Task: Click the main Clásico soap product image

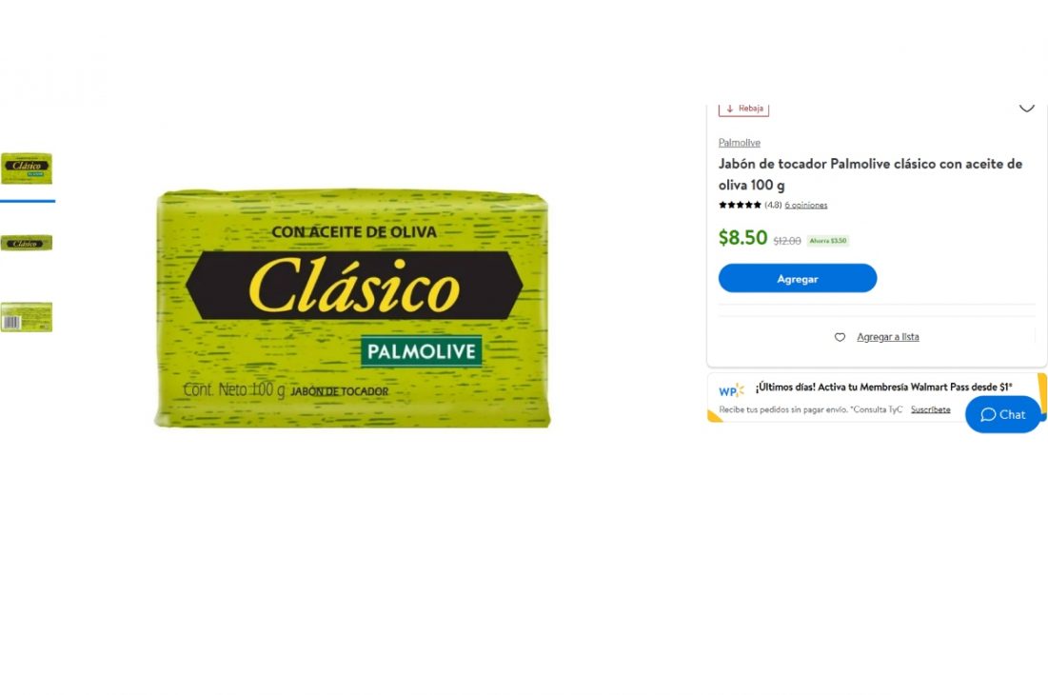Action: [352, 308]
